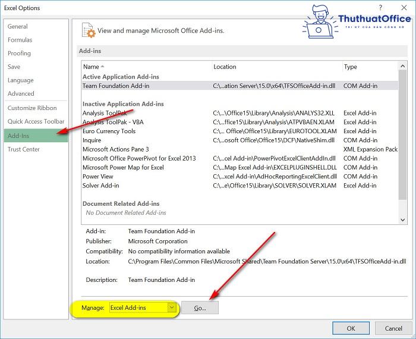Click the EUROTOOL.XLAM location cell
The height and width of the screenshot is (339, 416).
(275, 131)
